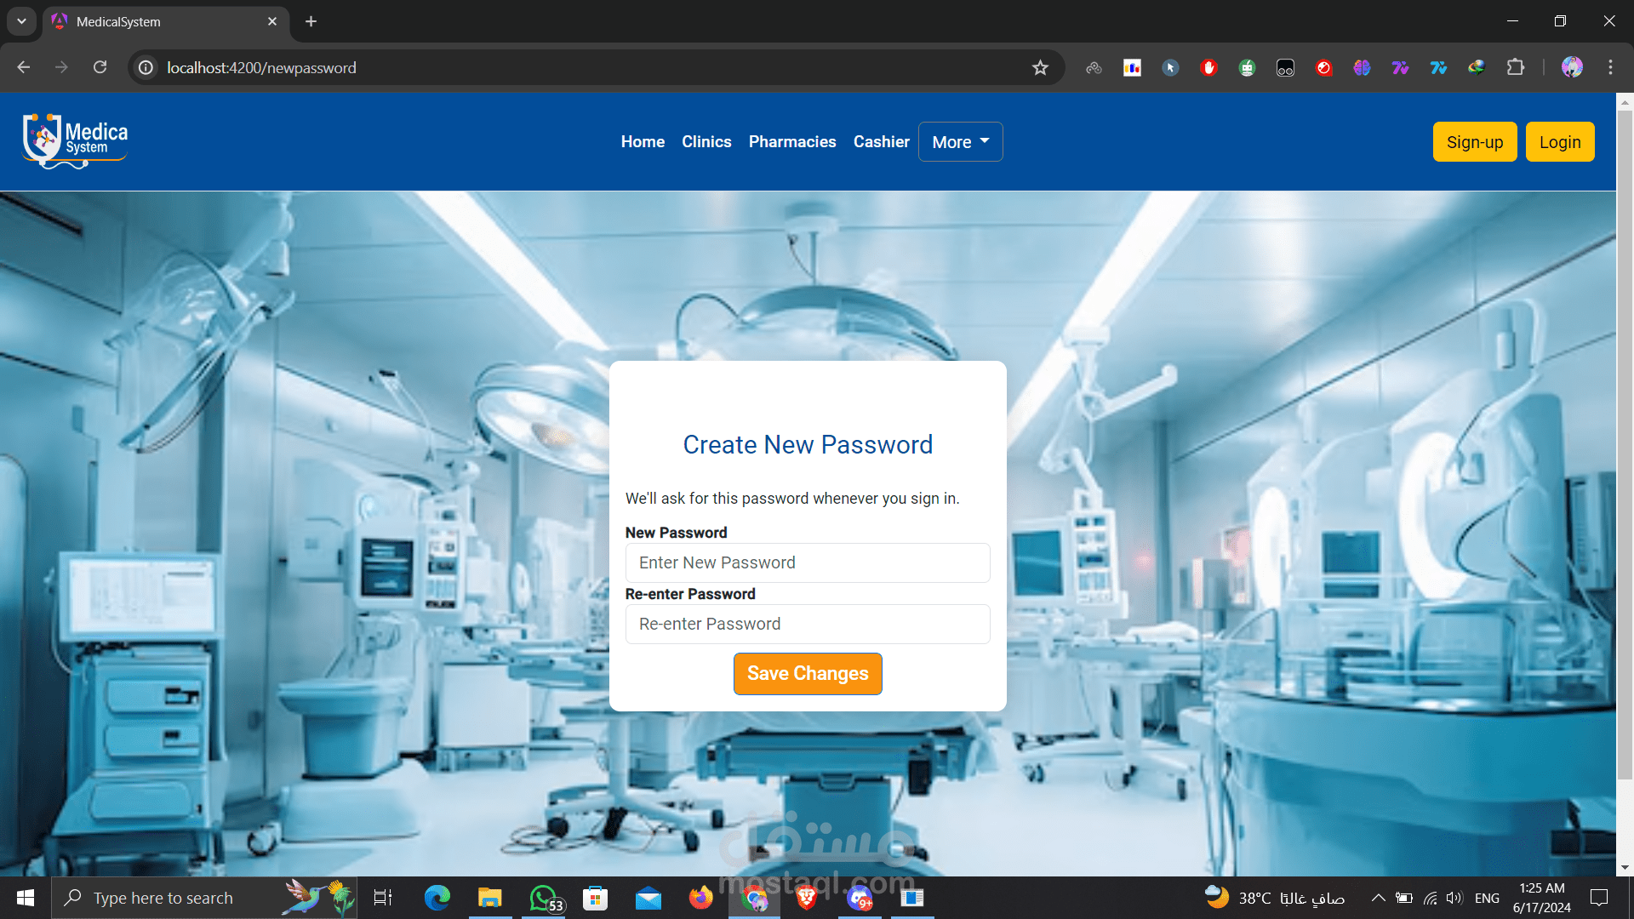Reload the page
The height and width of the screenshot is (919, 1634).
coord(100,67)
